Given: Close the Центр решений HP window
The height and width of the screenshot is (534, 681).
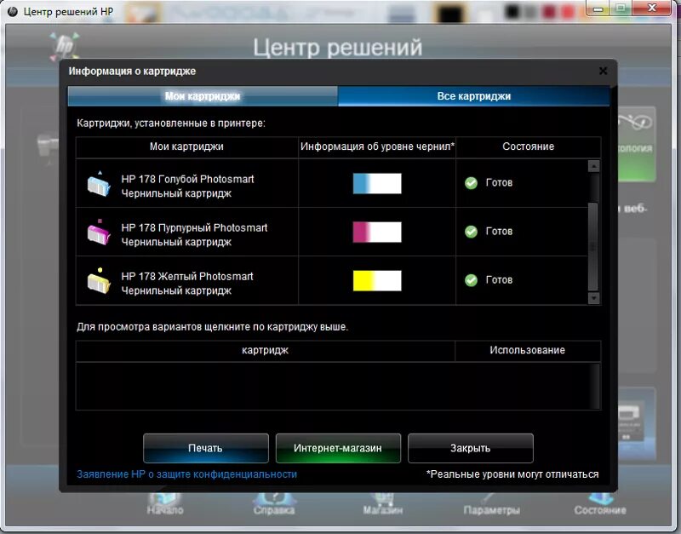Looking at the screenshot, I should [x=652, y=9].
